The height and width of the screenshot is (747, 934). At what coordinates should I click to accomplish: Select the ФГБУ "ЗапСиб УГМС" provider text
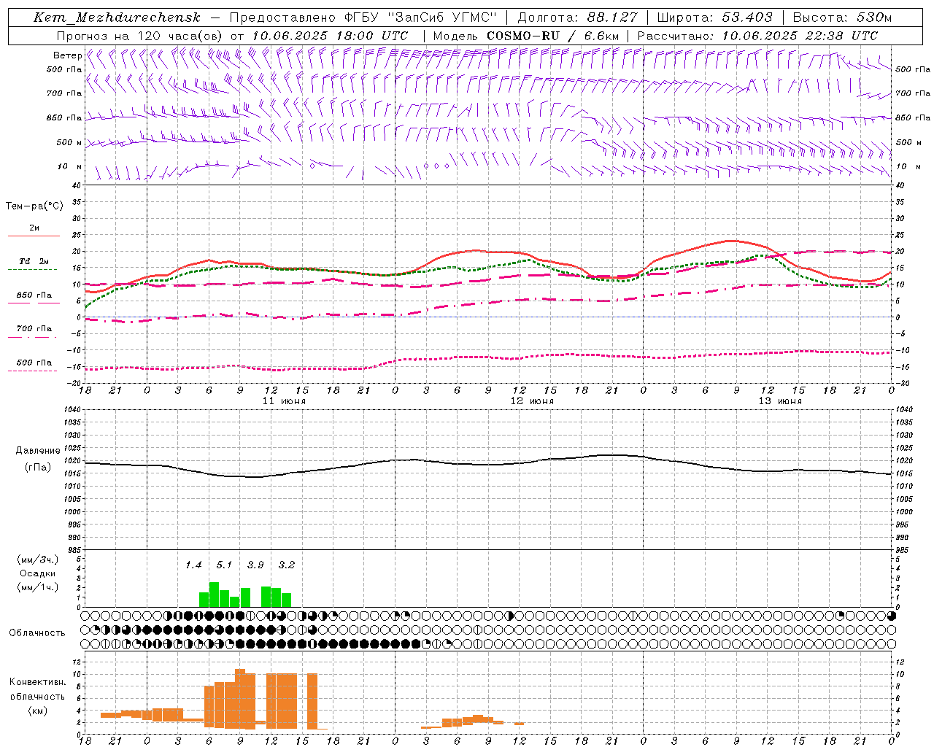pyautogui.click(x=420, y=18)
